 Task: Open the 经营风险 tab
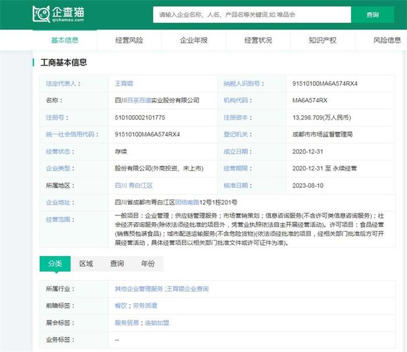click(x=129, y=40)
